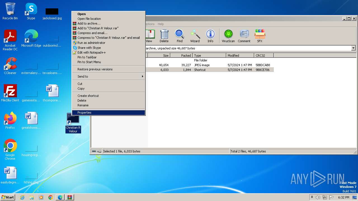Viewport: 358px width, 201px height.
Task: Select jackclosed.jpg desktop file
Action: (52, 13)
